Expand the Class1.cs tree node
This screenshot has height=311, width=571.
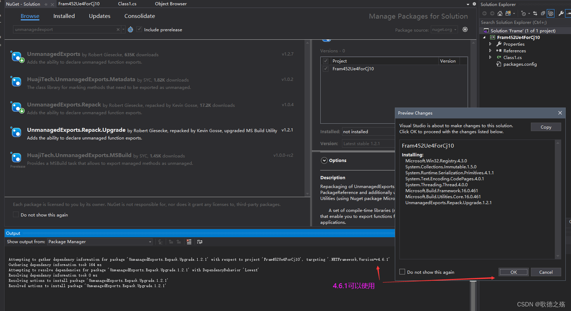coord(490,57)
